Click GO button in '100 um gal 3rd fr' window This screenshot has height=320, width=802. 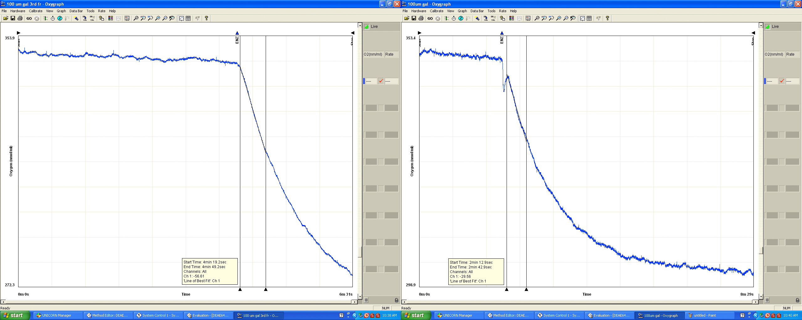pos(29,18)
